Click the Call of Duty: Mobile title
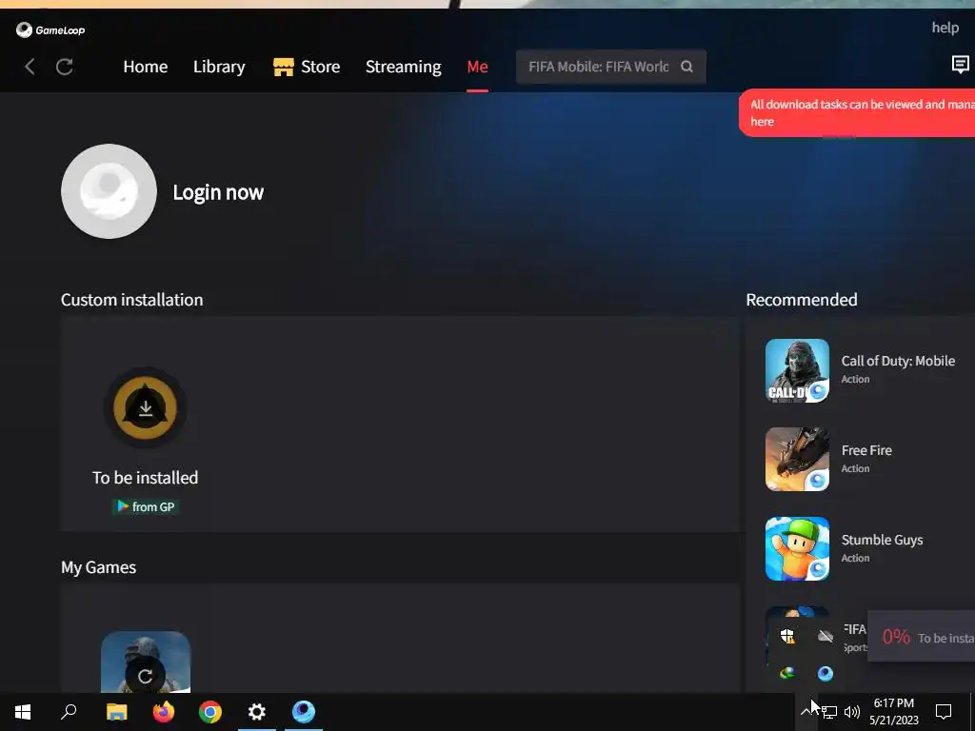 (x=898, y=361)
